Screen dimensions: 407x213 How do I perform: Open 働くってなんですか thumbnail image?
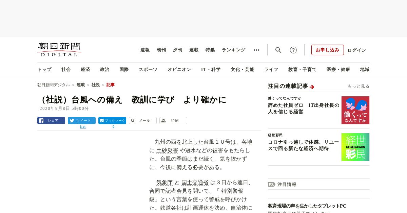355,110
